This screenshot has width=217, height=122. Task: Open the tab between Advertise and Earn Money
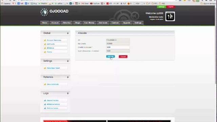click(78, 23)
